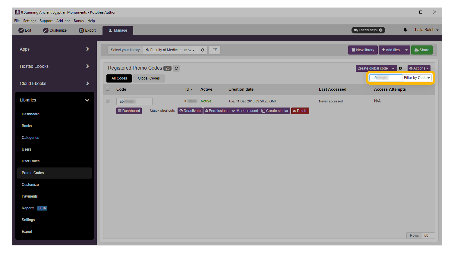
Task: Open Permissions for the promo code
Action: [x=217, y=111]
